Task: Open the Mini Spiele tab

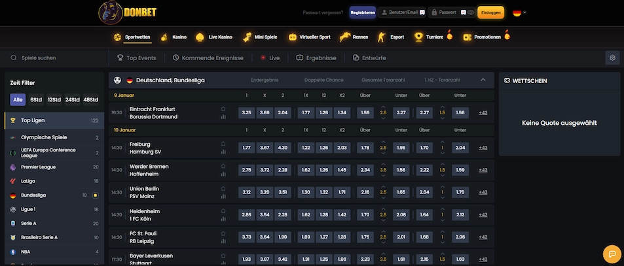Action: pos(260,37)
